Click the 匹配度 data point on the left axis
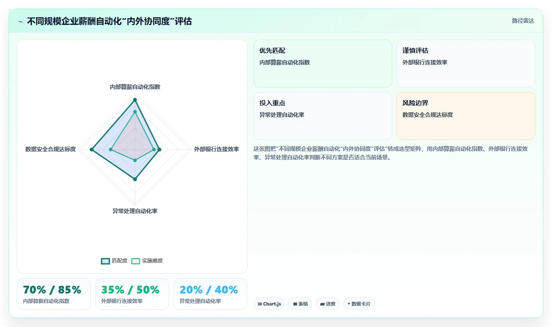The height and width of the screenshot is (327, 552). point(91,150)
